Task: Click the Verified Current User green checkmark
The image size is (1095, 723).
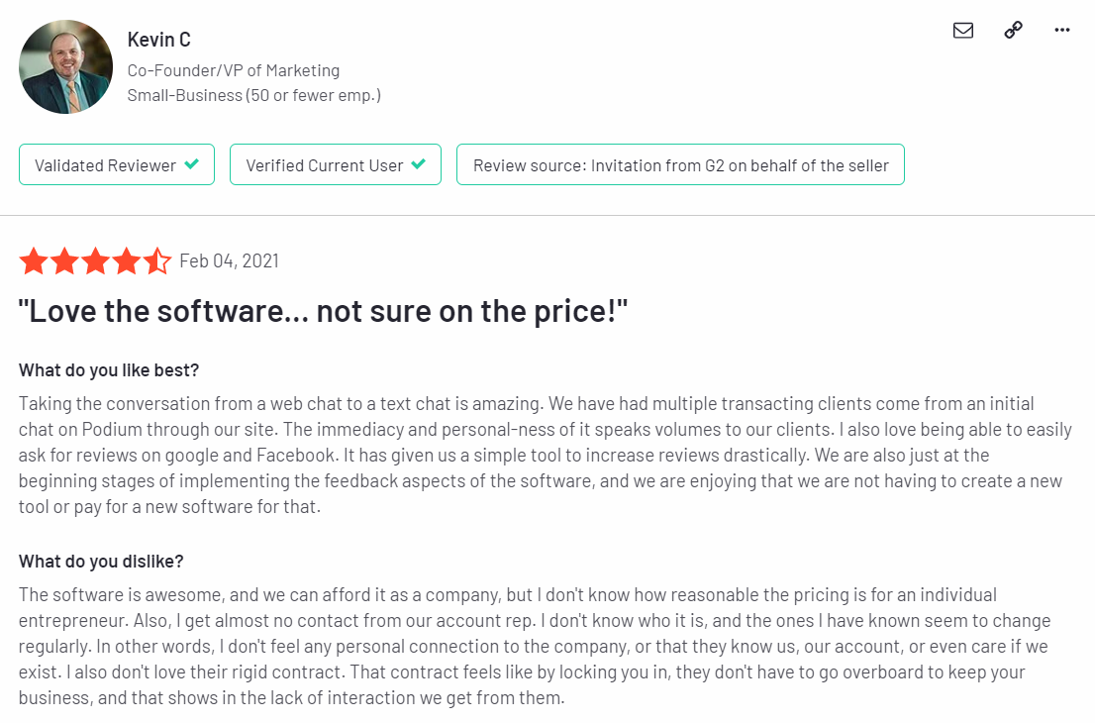Action: [419, 164]
